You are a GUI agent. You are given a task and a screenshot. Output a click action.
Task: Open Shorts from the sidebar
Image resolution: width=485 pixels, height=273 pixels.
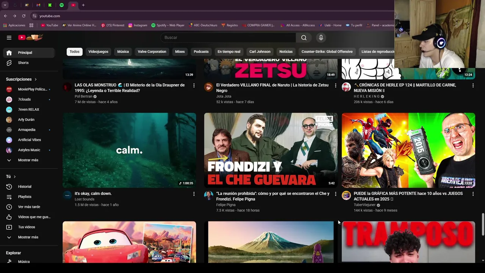(29, 63)
